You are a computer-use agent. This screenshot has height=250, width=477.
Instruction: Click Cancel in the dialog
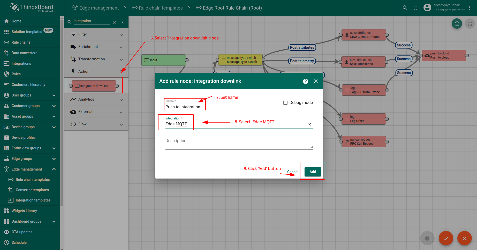tap(293, 172)
